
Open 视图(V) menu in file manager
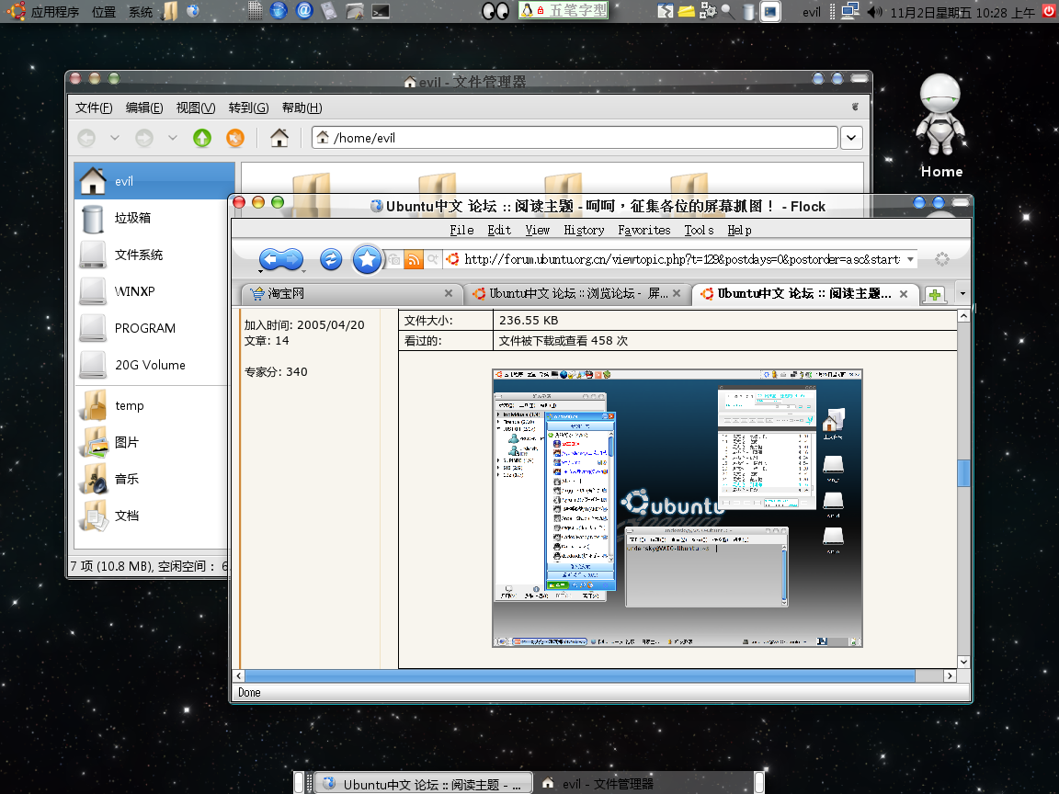196,108
